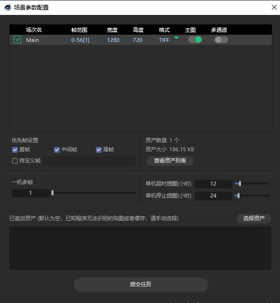Click the 已追加资产 list area
The height and width of the screenshot is (303, 280).
click(x=140, y=248)
